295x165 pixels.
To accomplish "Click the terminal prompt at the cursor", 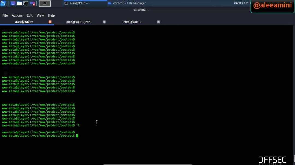I will tap(77, 136).
